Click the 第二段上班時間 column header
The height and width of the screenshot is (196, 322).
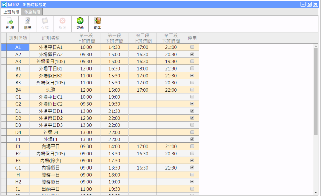point(143,38)
